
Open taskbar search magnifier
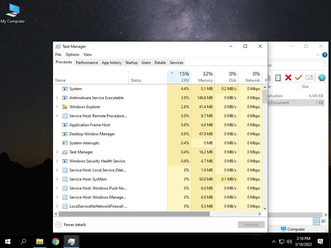[23, 242]
